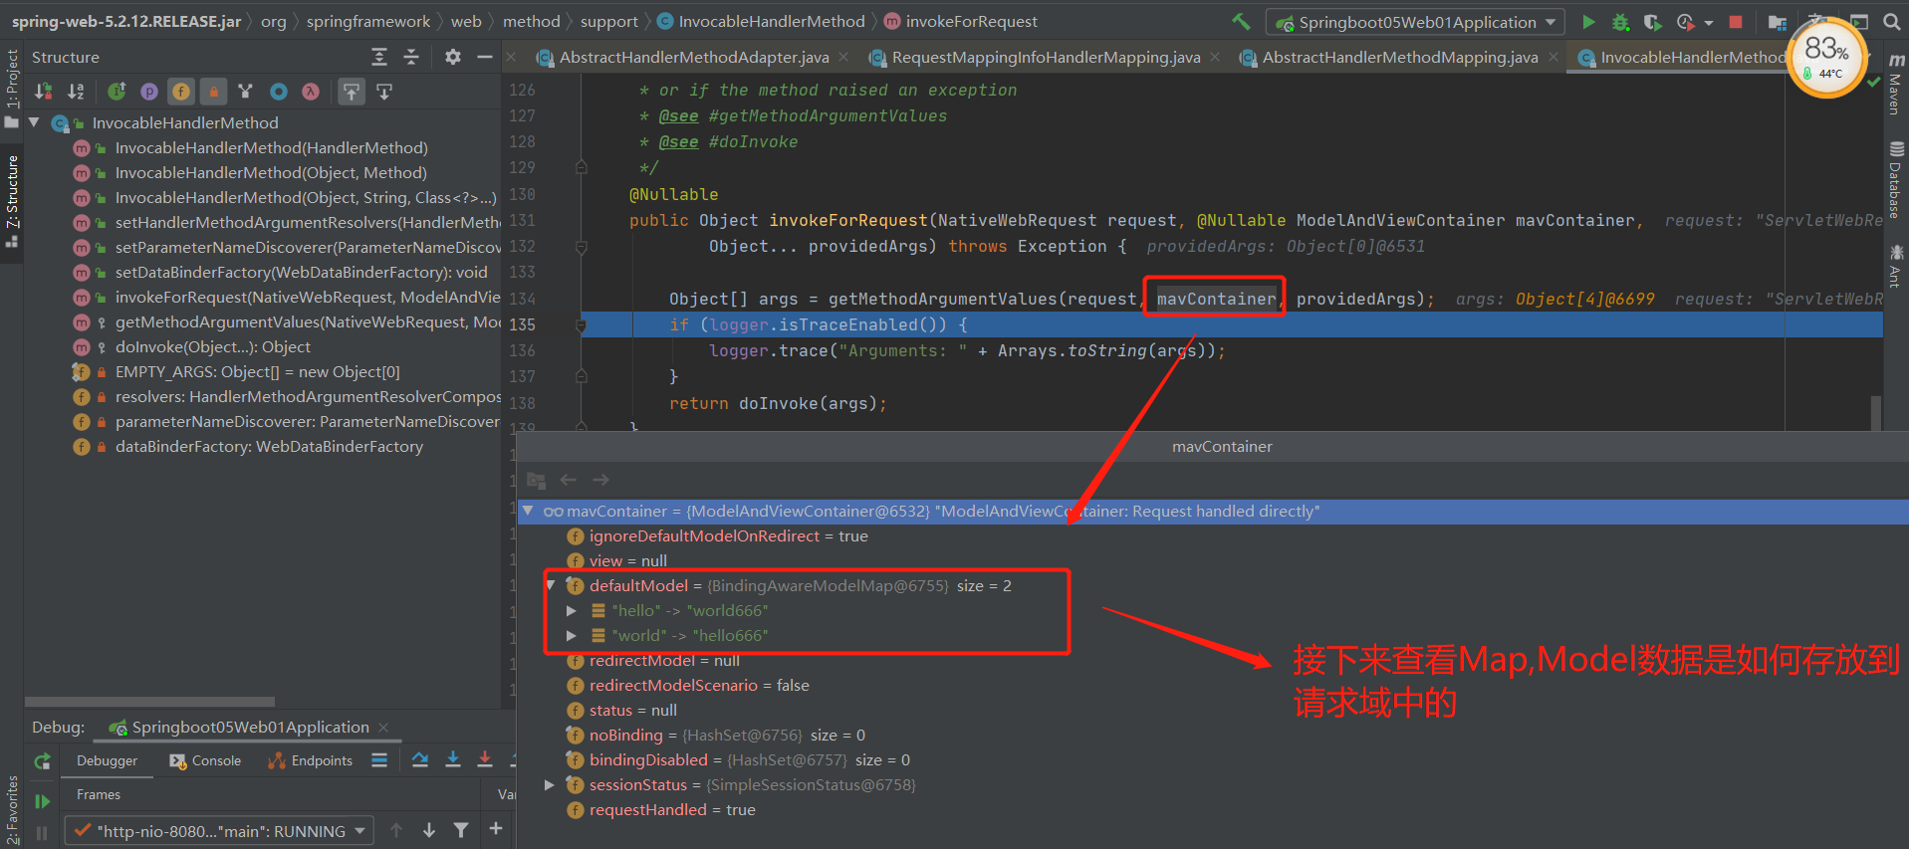The width and height of the screenshot is (1909, 849).
Task: Open Search Everywhere magnifier icon
Action: click(x=1891, y=21)
